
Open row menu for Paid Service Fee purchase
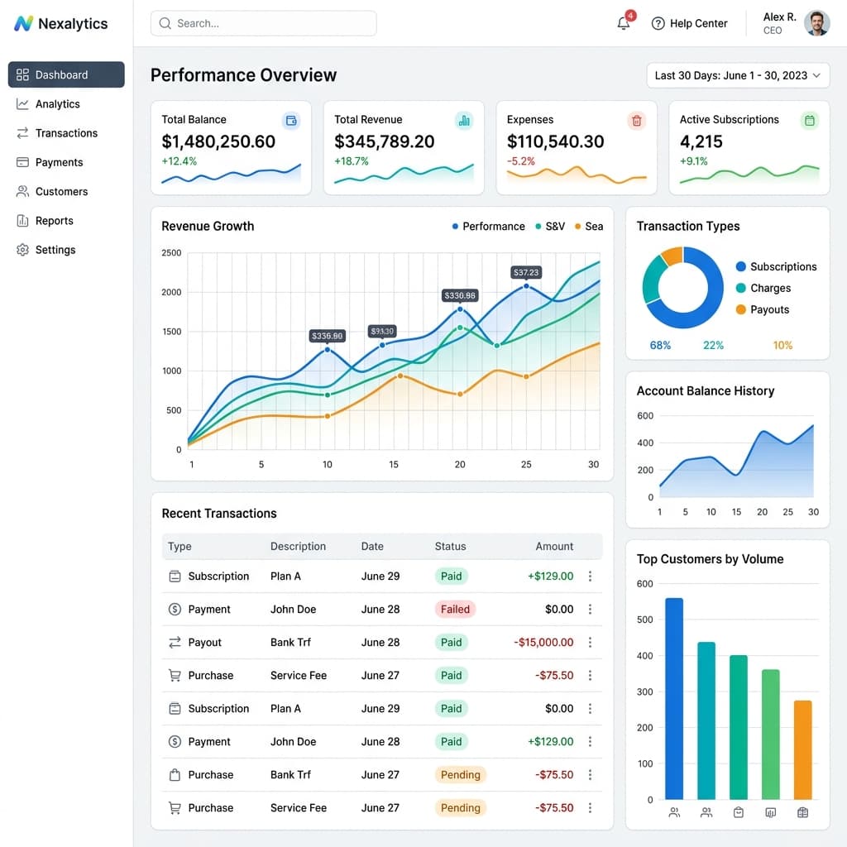click(590, 675)
